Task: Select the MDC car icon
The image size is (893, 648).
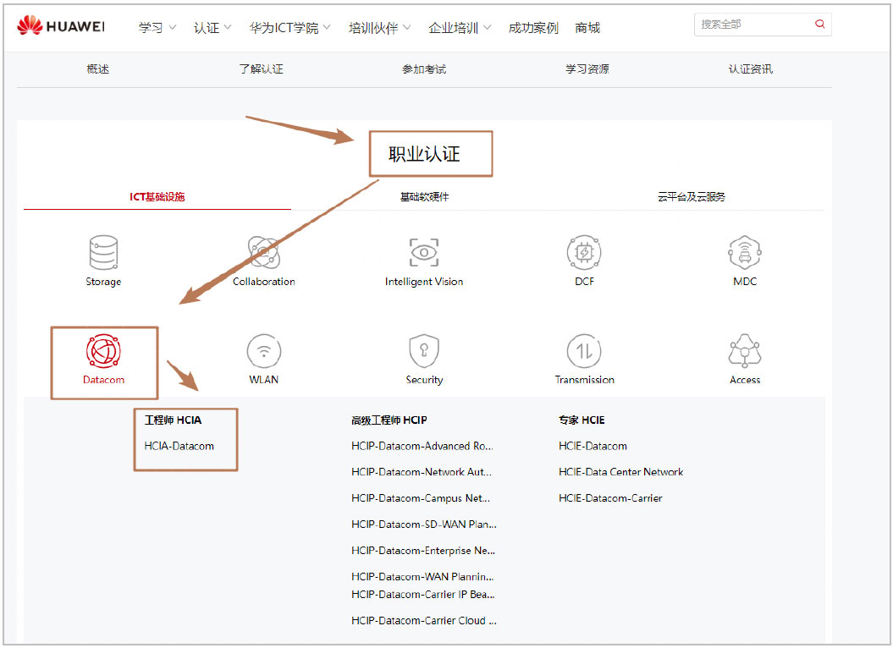Action: coord(745,253)
